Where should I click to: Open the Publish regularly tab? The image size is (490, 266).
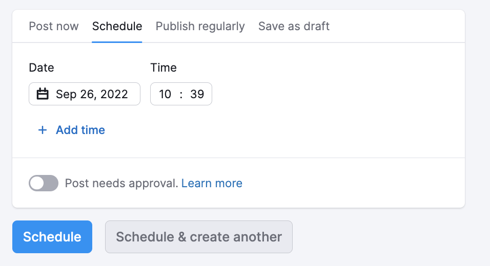coord(200,26)
